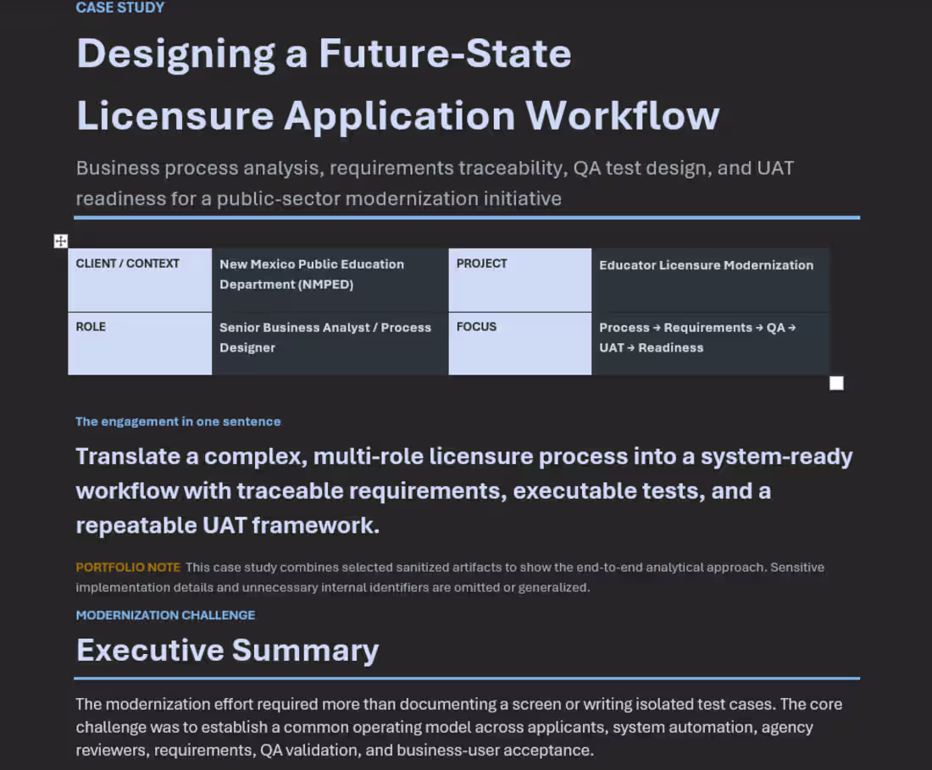Select the 'Process → Requirements → QA' cell
Image resolution: width=932 pixels, height=770 pixels.
pos(710,343)
